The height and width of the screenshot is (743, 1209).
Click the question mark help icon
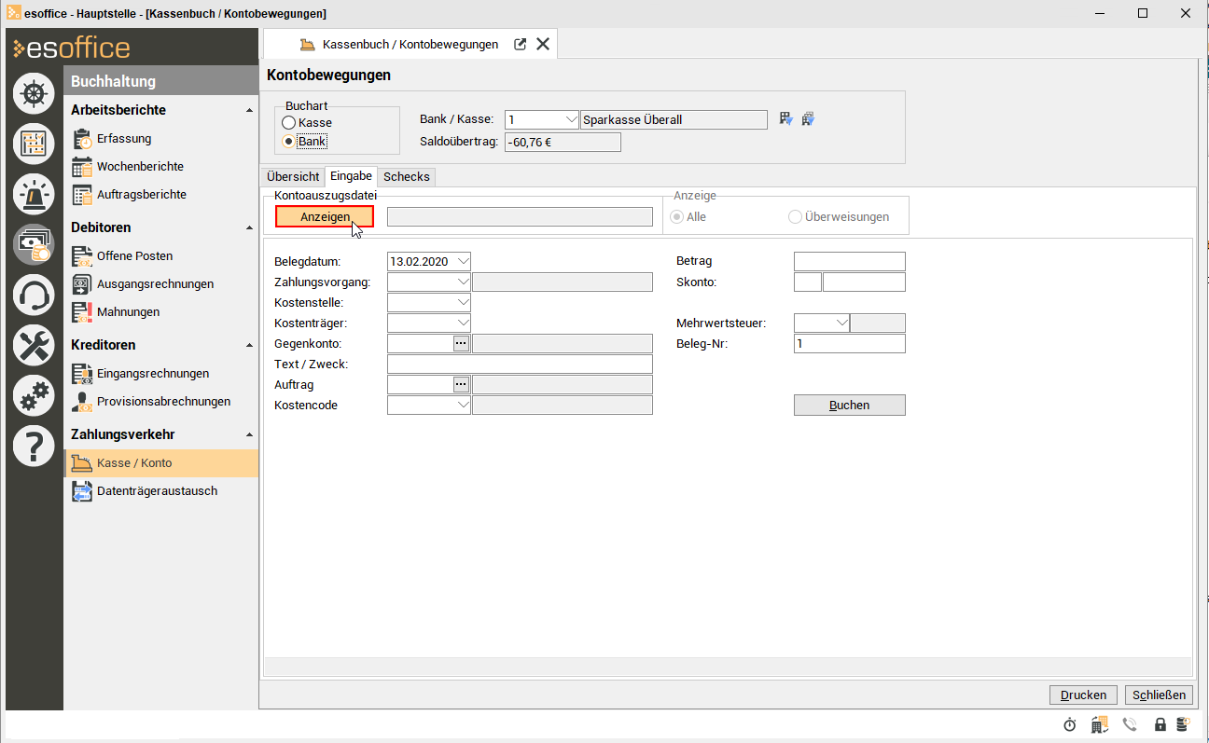tap(34, 447)
